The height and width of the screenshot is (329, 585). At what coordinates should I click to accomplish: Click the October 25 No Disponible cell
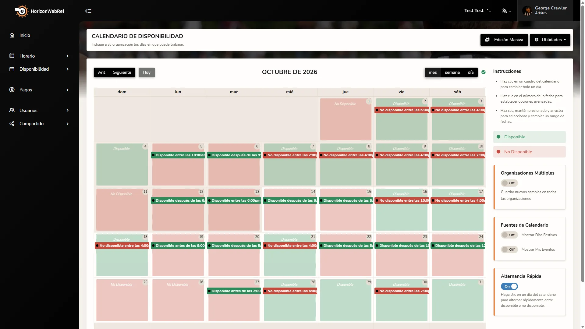coord(122,300)
